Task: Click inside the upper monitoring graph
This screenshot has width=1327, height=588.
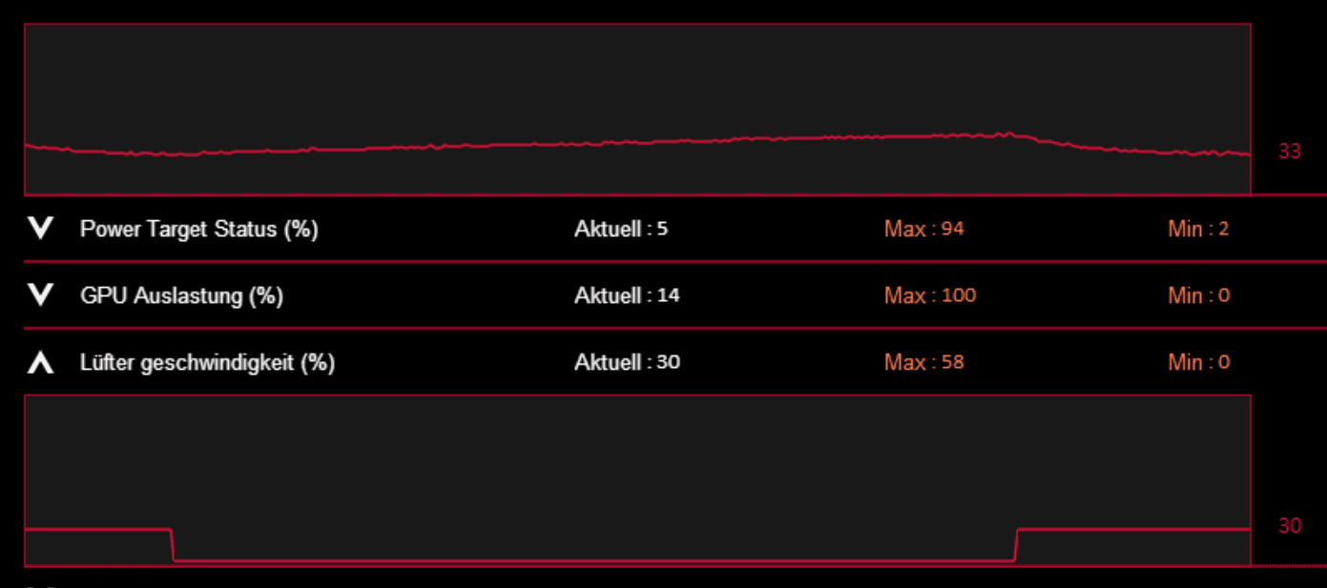Action: pyautogui.click(x=637, y=86)
